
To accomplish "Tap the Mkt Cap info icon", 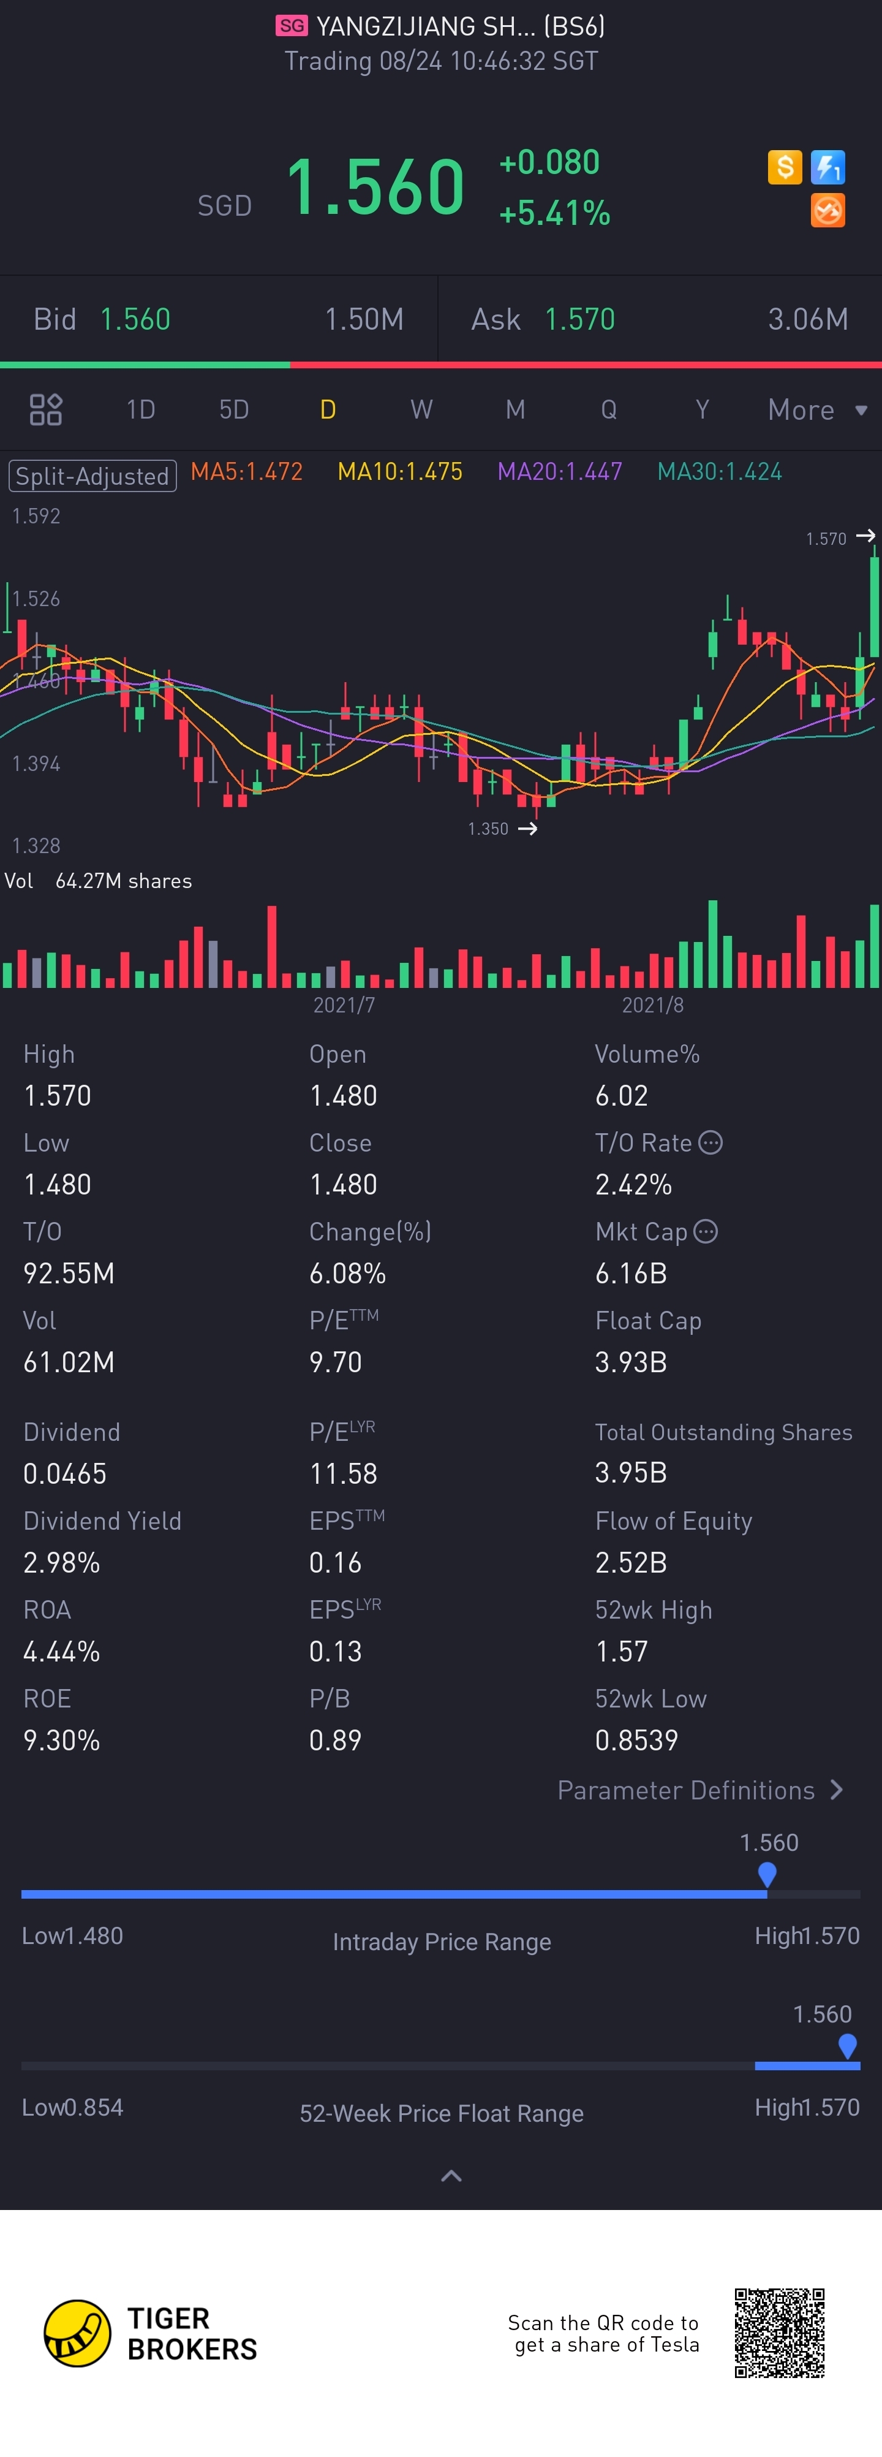I will 706,1231.
